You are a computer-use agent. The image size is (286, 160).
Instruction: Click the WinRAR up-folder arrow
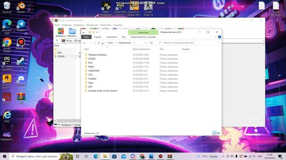click(x=57, y=40)
